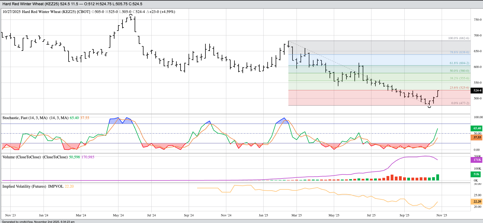This screenshot has height=223, width=483.
Task: Click the Sep '25 date on the time axis
Action: (404, 215)
